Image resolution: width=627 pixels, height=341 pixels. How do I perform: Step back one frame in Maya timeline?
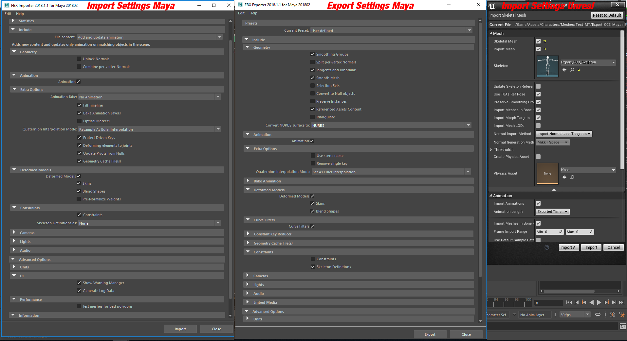[x=577, y=302]
